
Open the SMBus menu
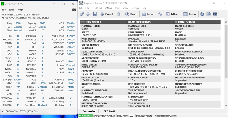click(108, 8)
